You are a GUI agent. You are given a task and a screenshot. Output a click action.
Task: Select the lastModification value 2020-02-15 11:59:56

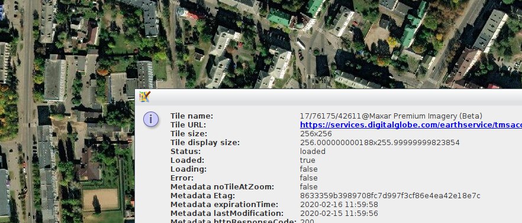coord(339,214)
